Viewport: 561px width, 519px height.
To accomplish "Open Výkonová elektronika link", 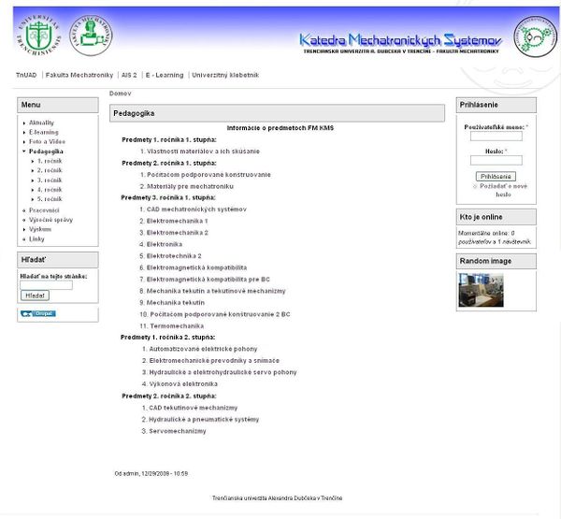I will 183,384.
